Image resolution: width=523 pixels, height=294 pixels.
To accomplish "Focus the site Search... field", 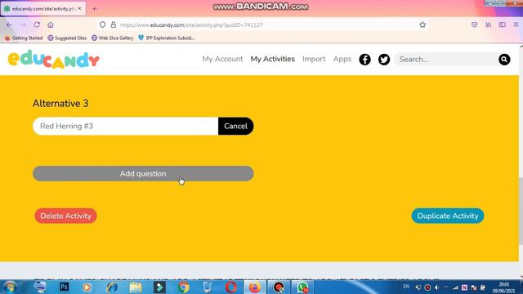I will pyautogui.click(x=446, y=60).
